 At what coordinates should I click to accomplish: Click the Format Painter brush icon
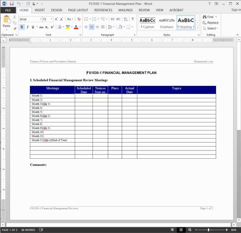[x=15, y=29]
